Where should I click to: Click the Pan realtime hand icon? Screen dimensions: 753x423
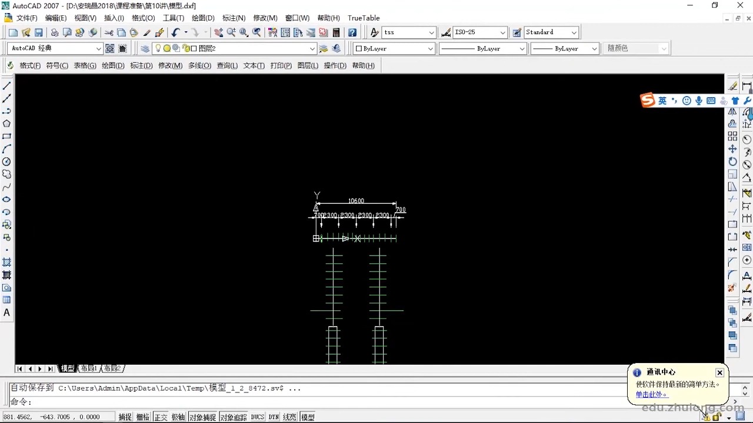(218, 32)
